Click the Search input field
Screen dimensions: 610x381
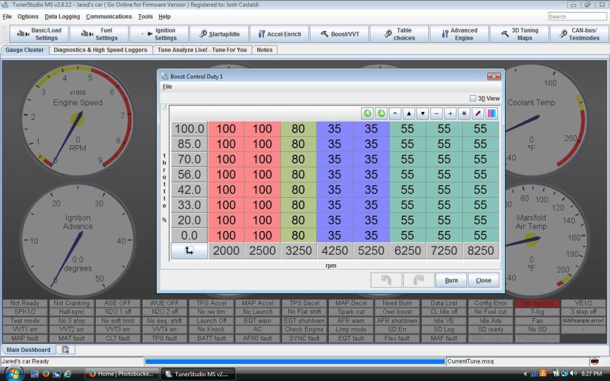577,17
